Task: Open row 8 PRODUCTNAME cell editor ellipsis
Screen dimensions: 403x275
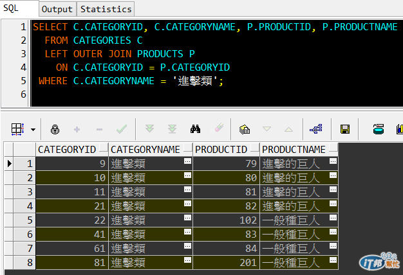Action: coord(333,260)
